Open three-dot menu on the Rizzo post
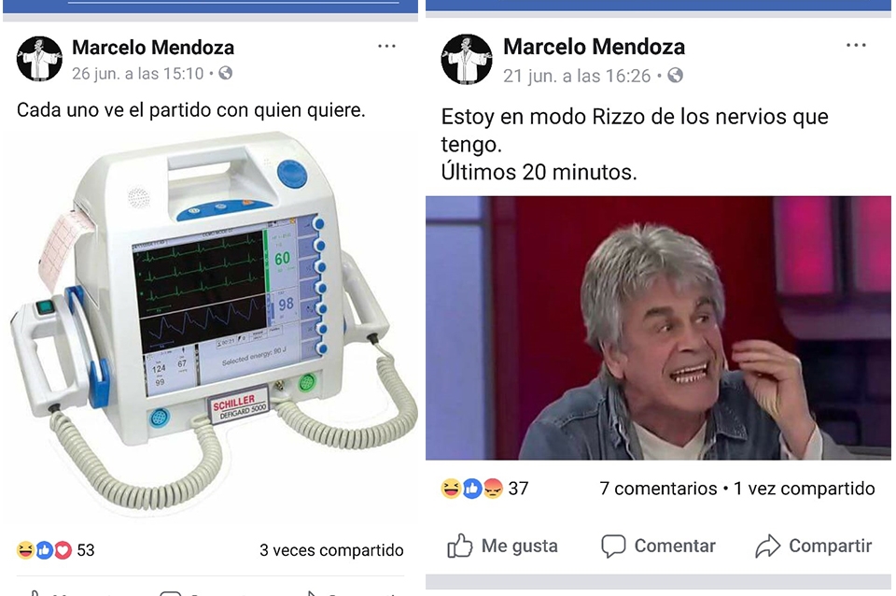Viewport: 896px width, 596px height. 856,45
